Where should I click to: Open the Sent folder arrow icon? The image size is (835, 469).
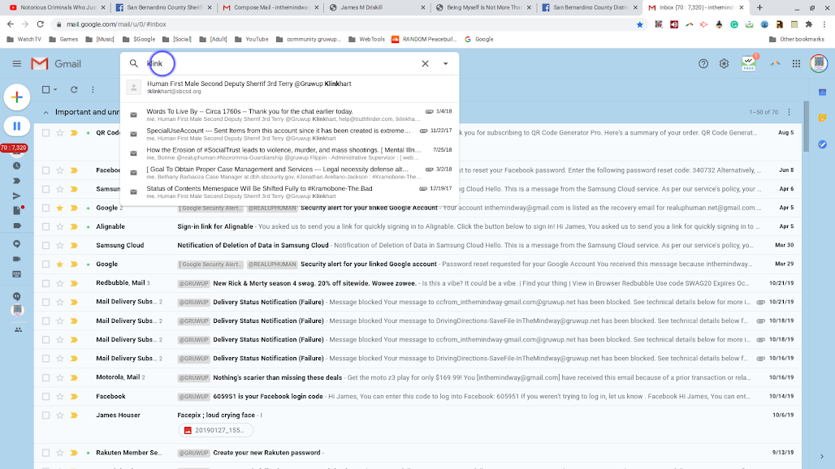[17, 196]
